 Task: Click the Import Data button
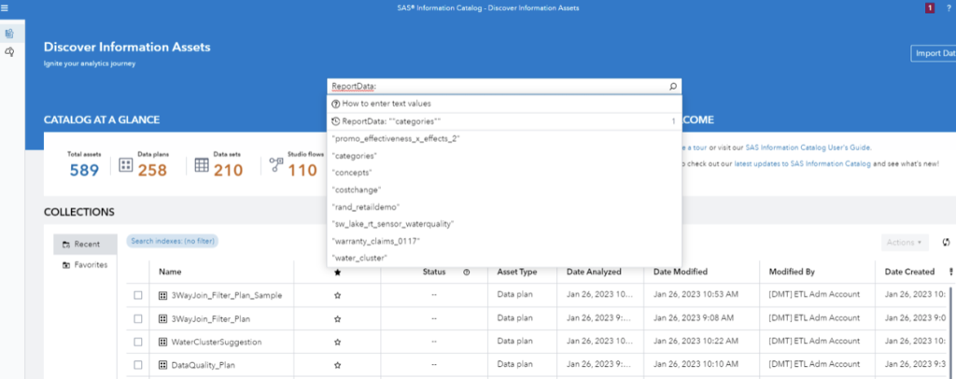(934, 53)
